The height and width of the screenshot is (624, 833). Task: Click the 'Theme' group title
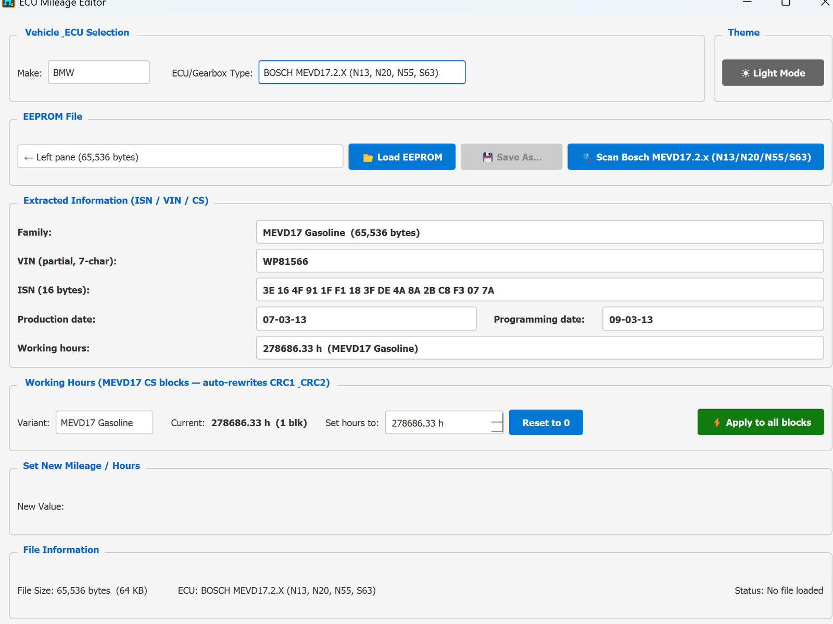coord(743,32)
